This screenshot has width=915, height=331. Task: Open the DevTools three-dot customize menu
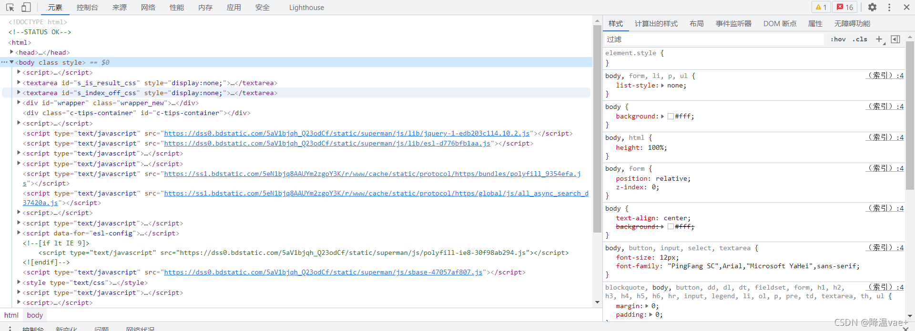click(889, 7)
